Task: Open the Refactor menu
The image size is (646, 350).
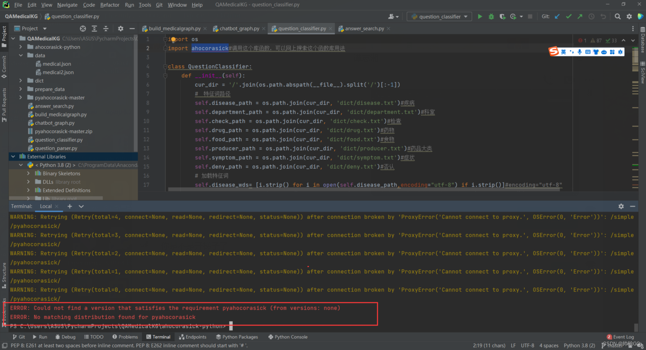Action: pos(110,5)
